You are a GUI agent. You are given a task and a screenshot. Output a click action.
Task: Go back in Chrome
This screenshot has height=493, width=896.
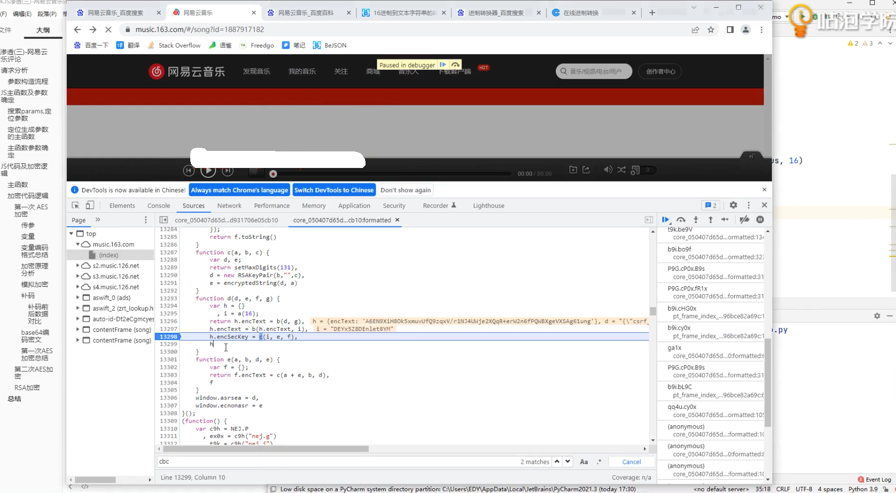pos(77,29)
